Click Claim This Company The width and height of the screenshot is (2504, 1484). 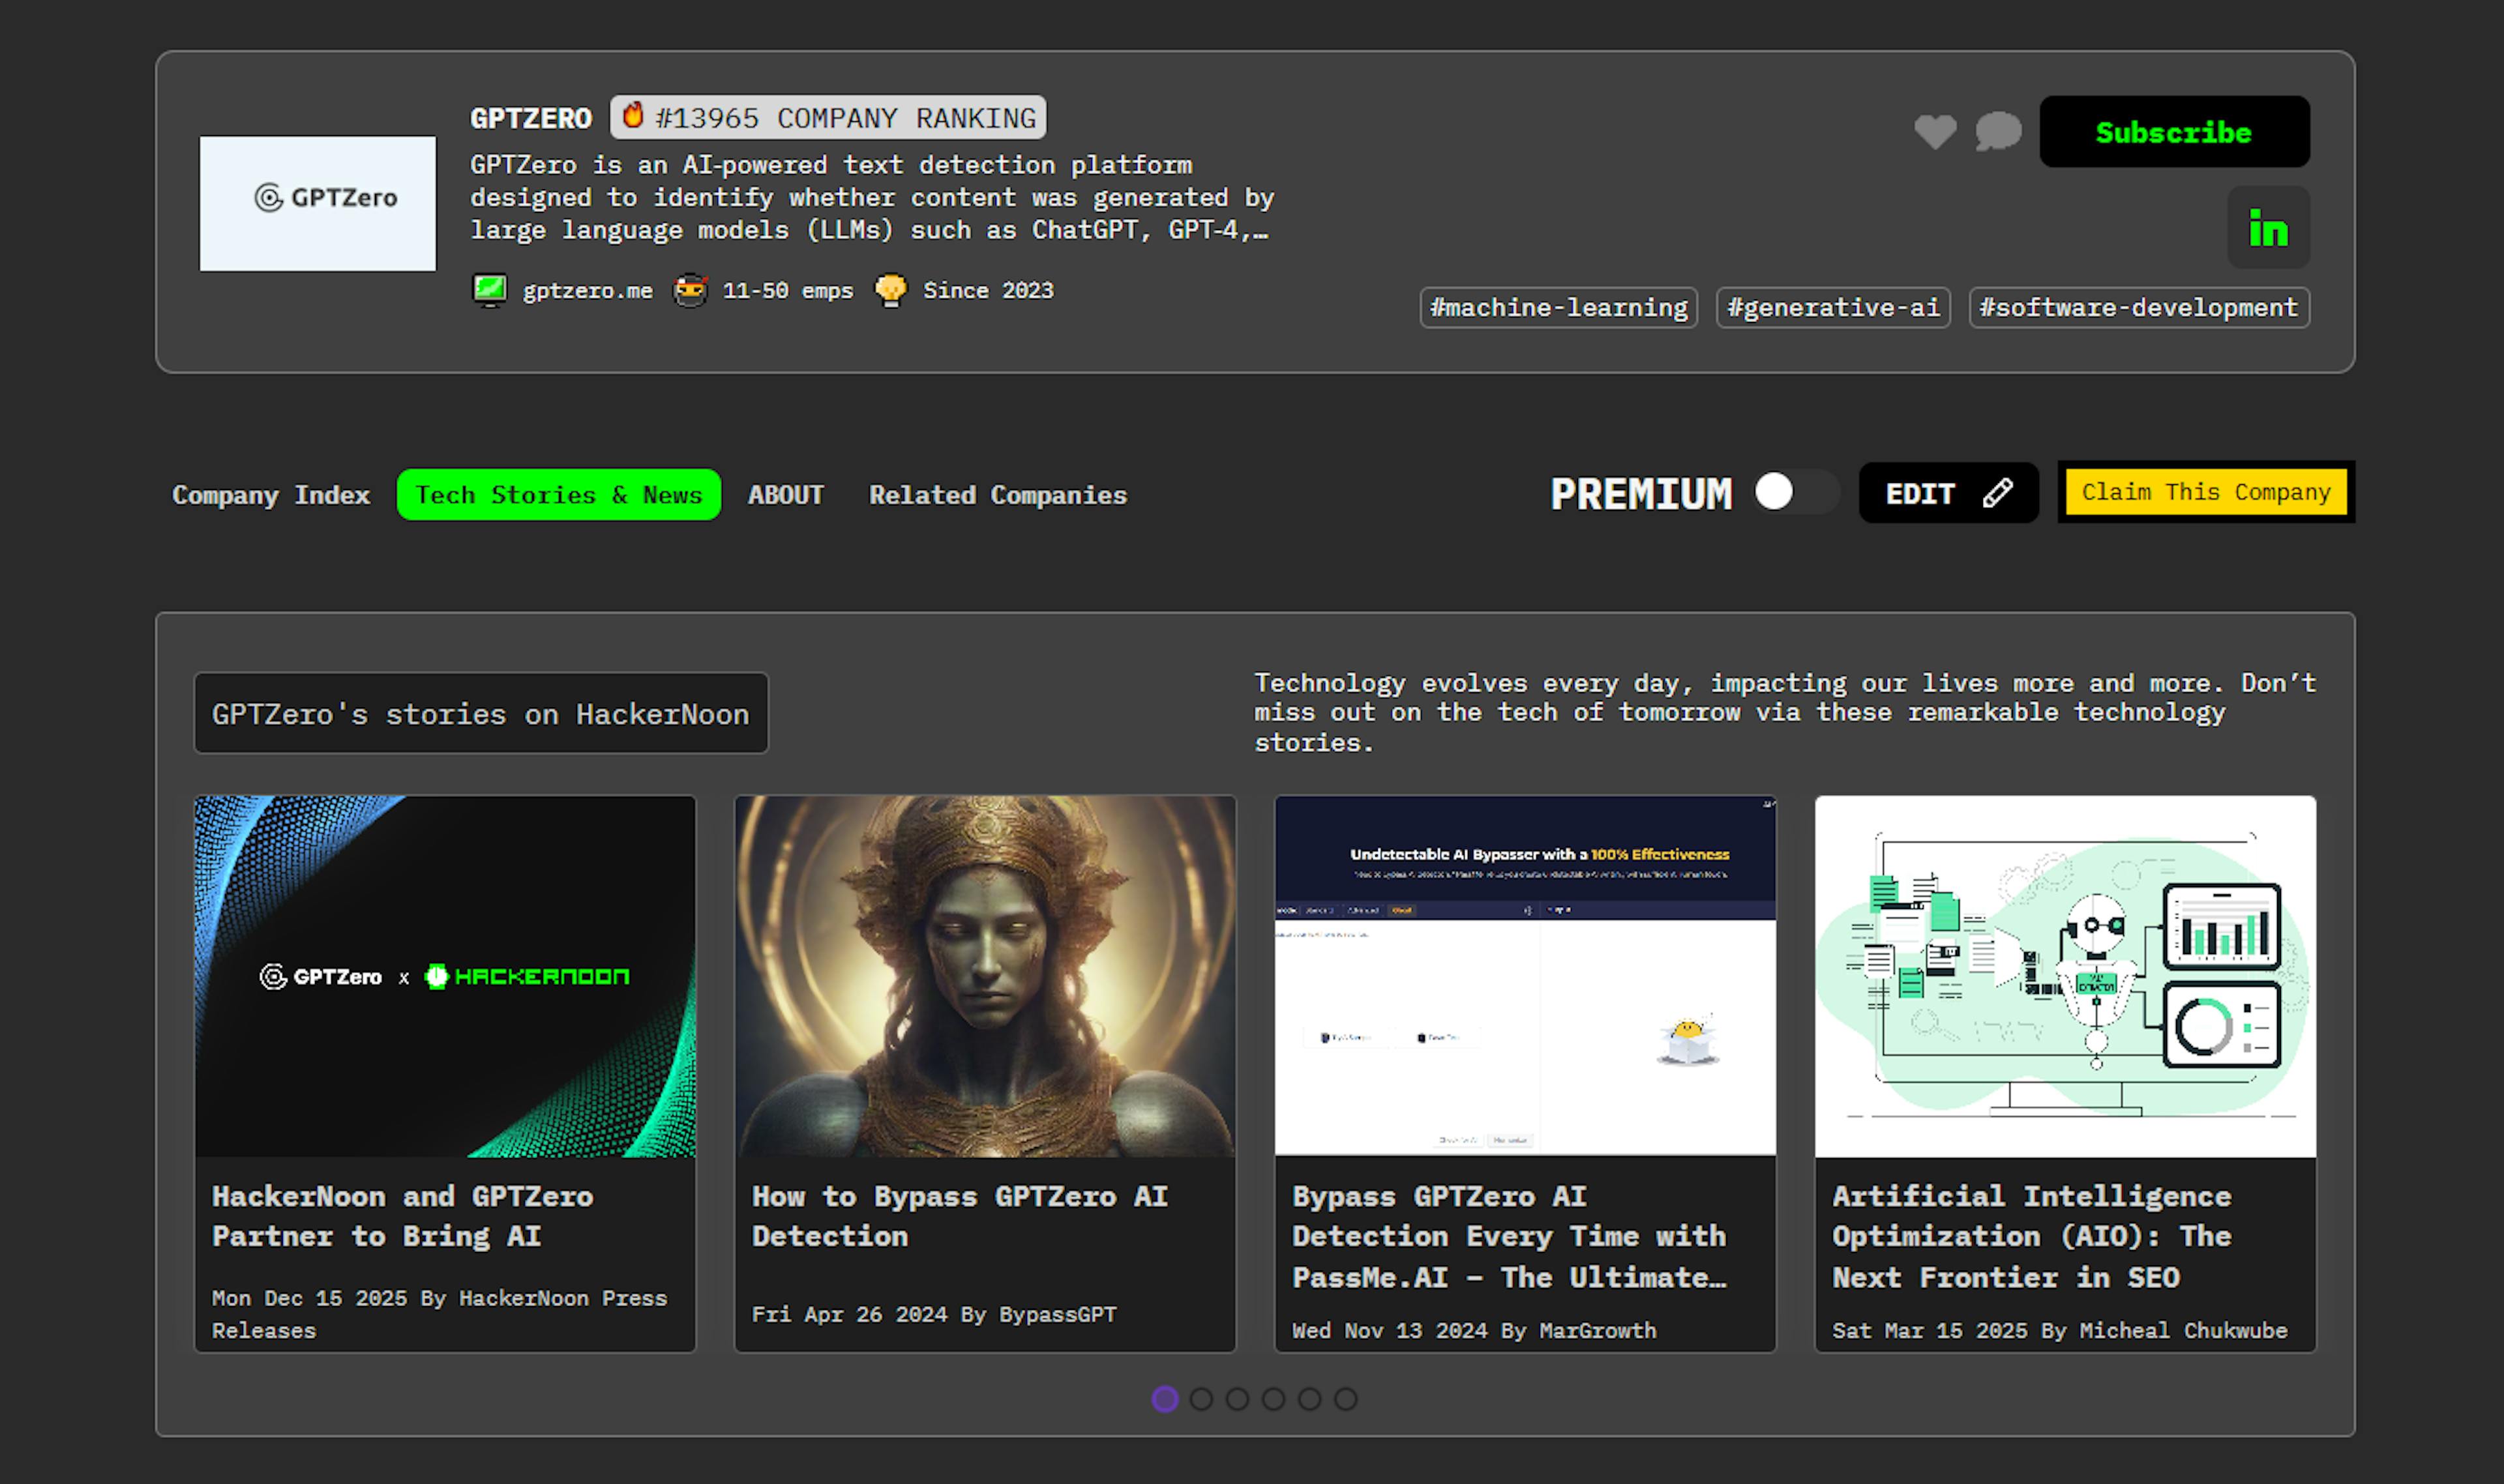(x=2204, y=492)
